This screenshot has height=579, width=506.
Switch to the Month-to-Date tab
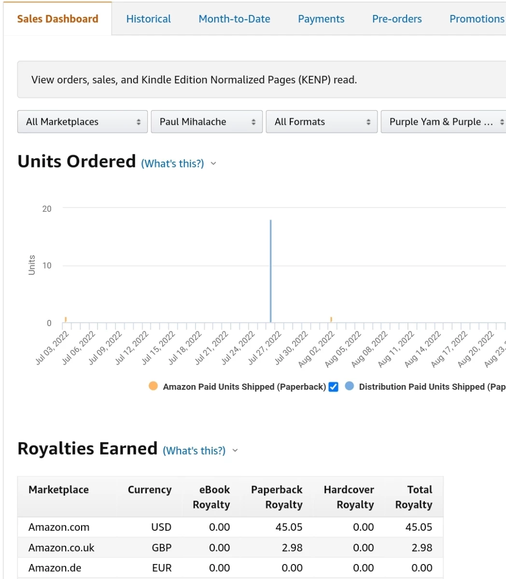pos(235,19)
